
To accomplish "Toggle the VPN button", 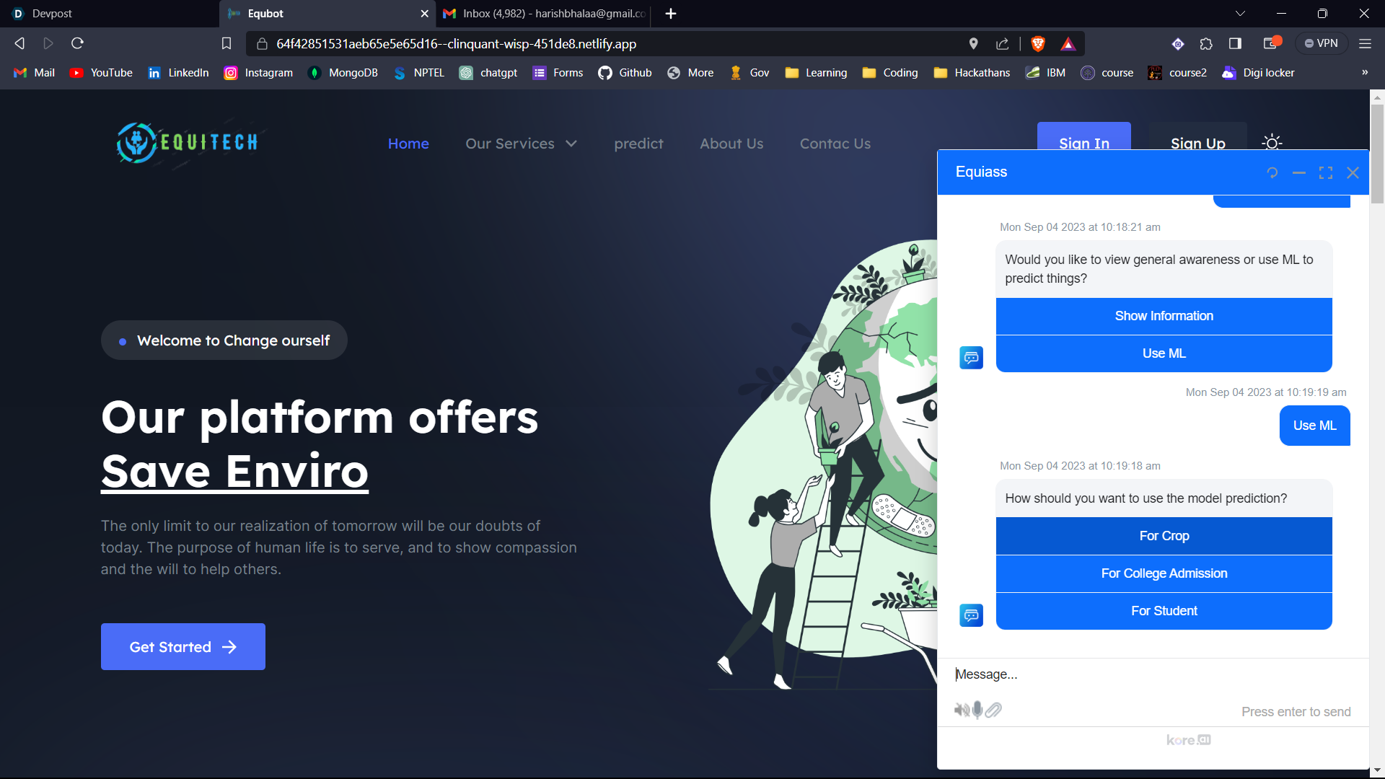I will click(1322, 44).
